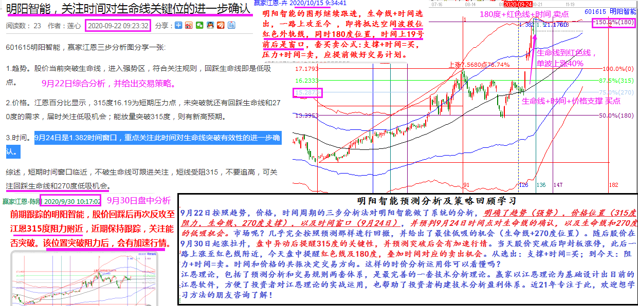Click time cycle number 91 on chart
The image size is (638, 306).
[467, 185]
